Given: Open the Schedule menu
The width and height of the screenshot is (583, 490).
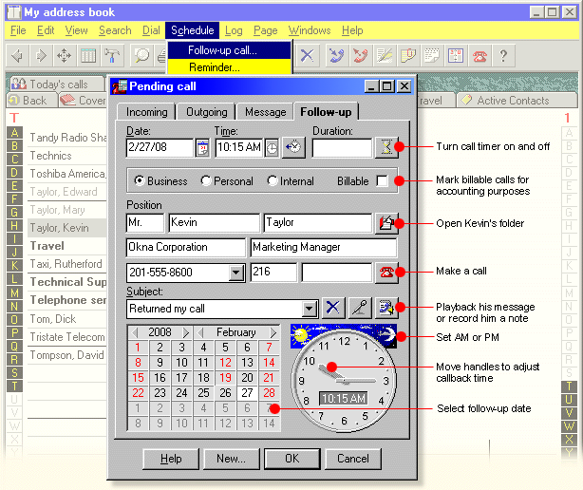Looking at the screenshot, I should click(192, 30).
